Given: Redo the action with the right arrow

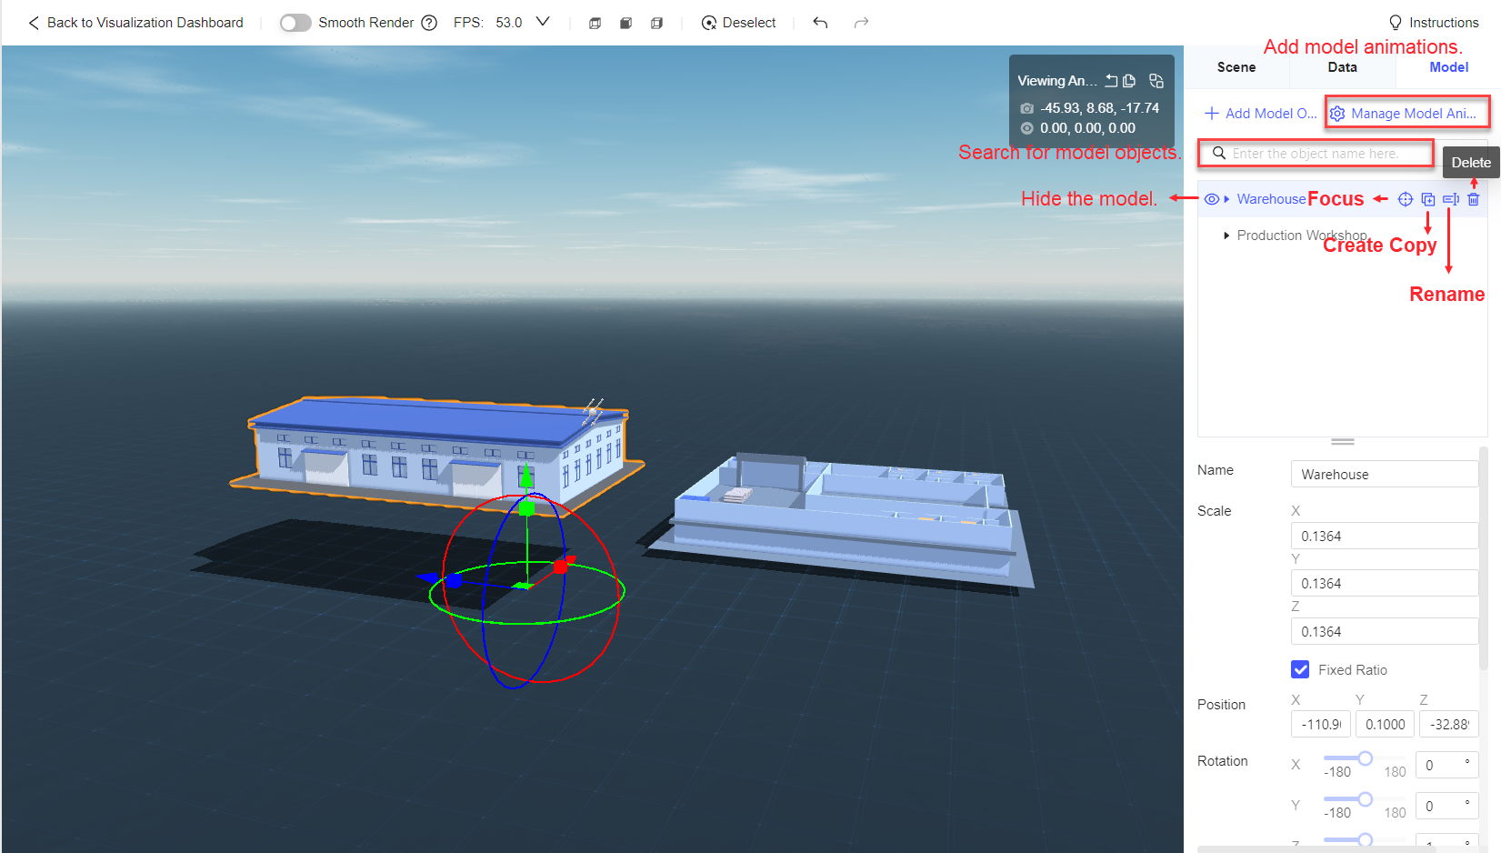Looking at the screenshot, I should 862,23.
